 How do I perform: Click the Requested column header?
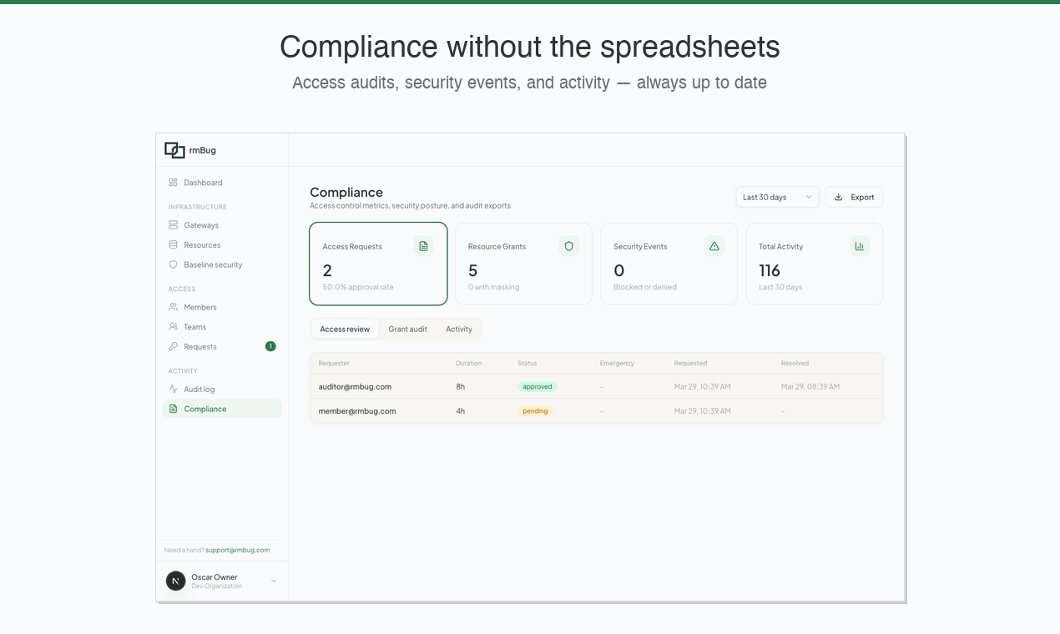[x=690, y=364]
